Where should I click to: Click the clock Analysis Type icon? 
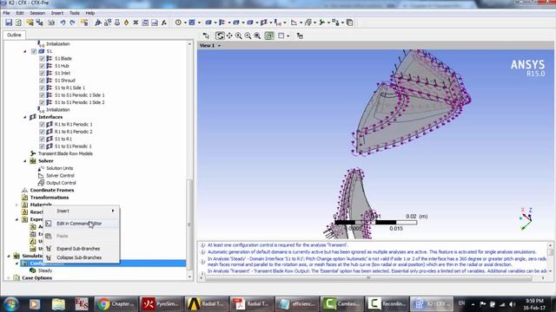[178, 23]
